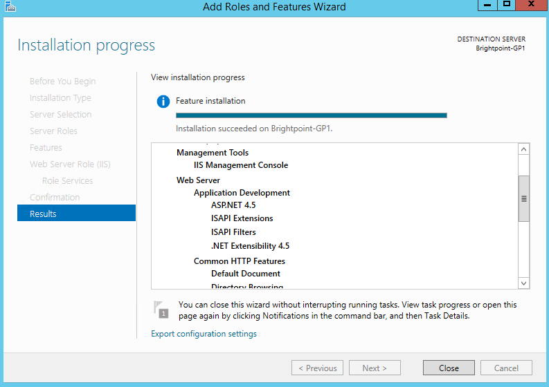Click the blue information icon beside Feature installation

pos(163,102)
